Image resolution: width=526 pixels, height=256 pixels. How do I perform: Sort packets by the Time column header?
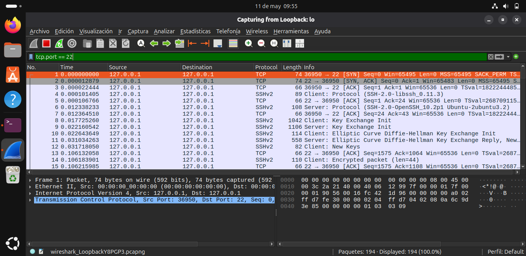coord(83,67)
